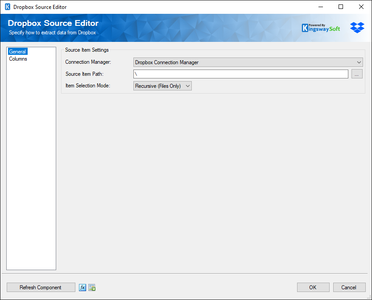Click the resize grip in bottom-right corner

coord(369,297)
